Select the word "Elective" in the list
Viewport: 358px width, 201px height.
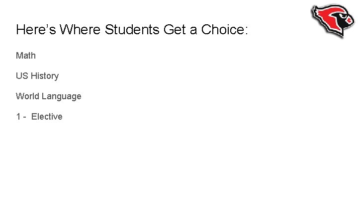coord(47,117)
